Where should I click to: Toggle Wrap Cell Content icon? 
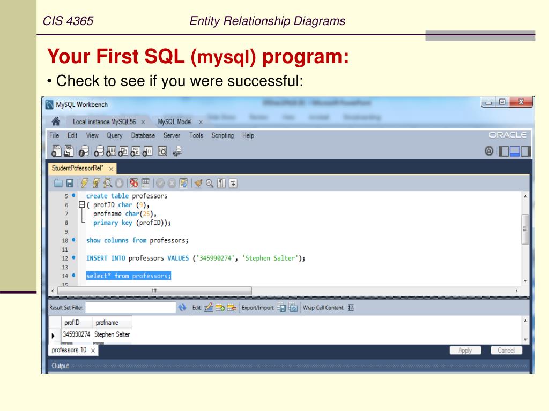[x=351, y=308]
